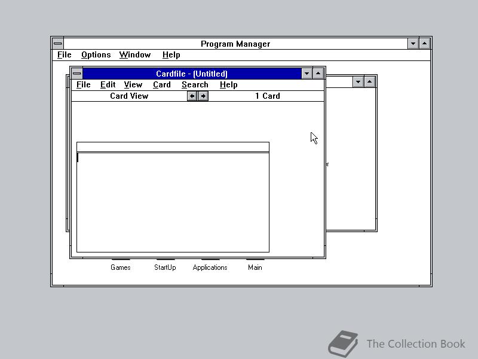Select the Games program group
478x359 pixels.
121,267
